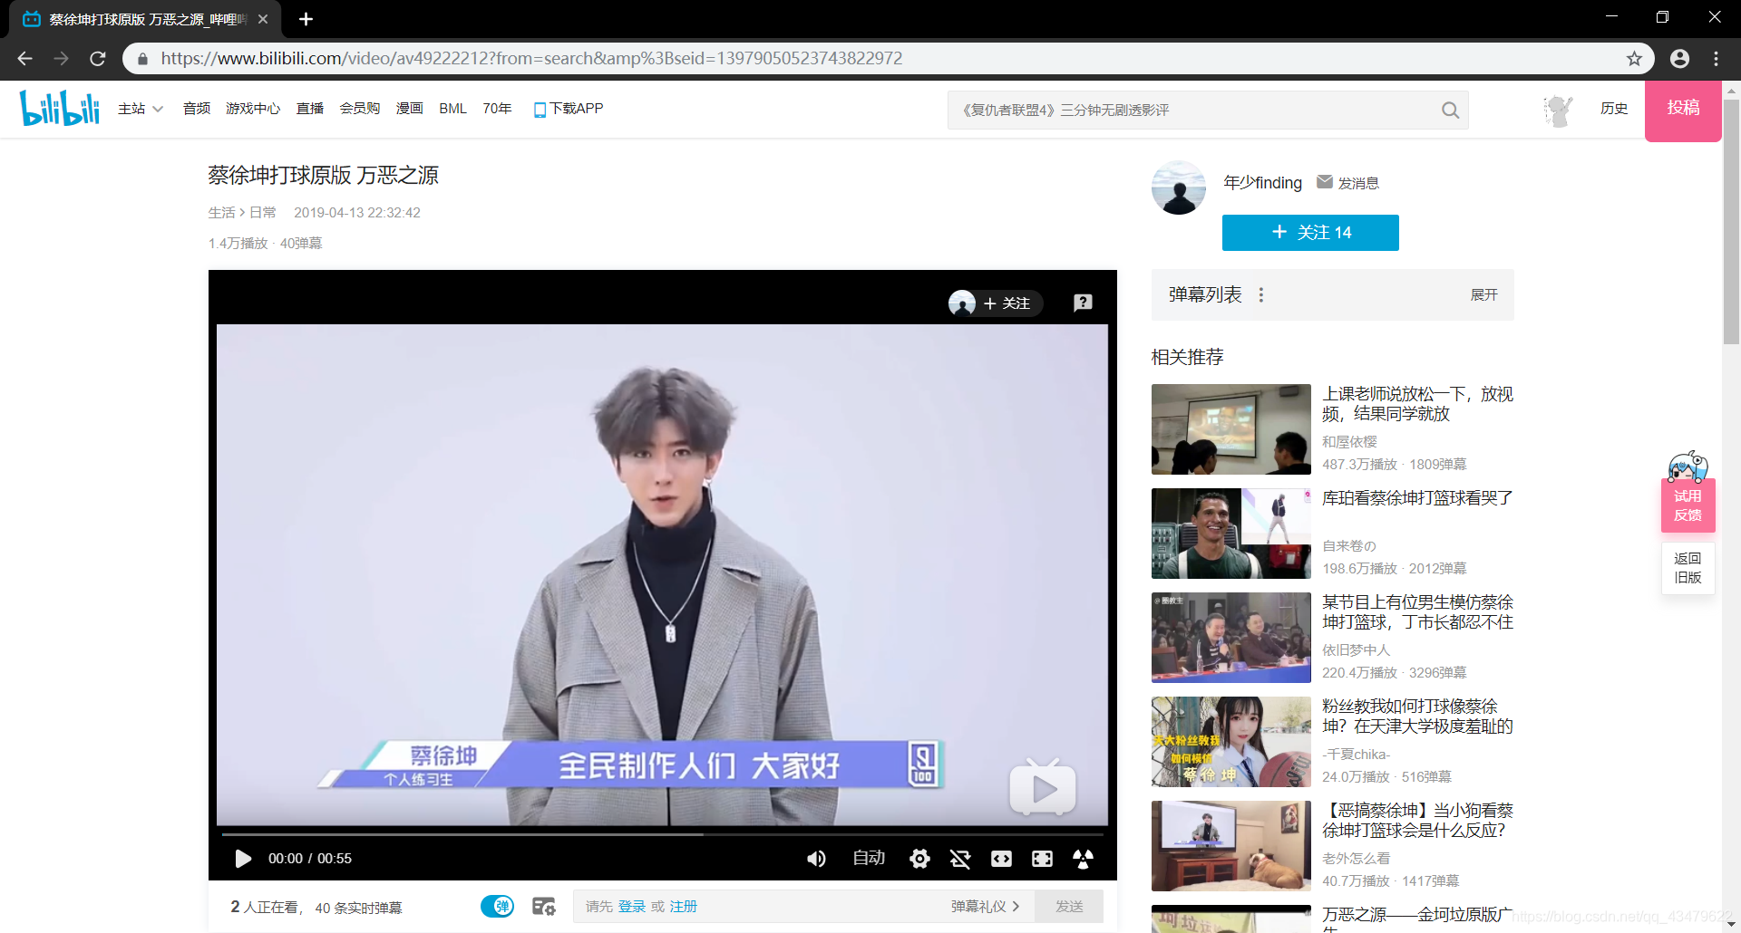Click the video progress bar
1741x933 pixels.
(662, 834)
